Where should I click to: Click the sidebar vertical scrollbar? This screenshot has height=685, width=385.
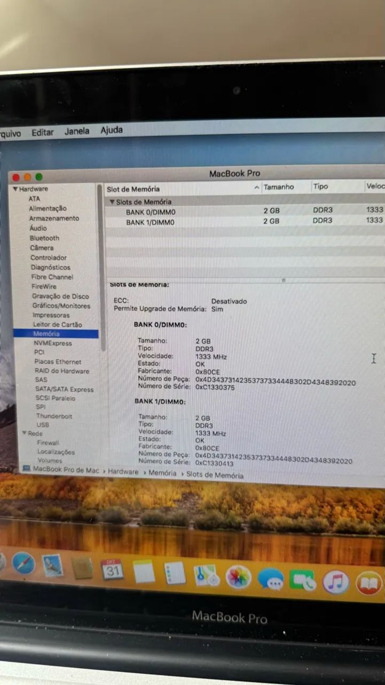101,268
